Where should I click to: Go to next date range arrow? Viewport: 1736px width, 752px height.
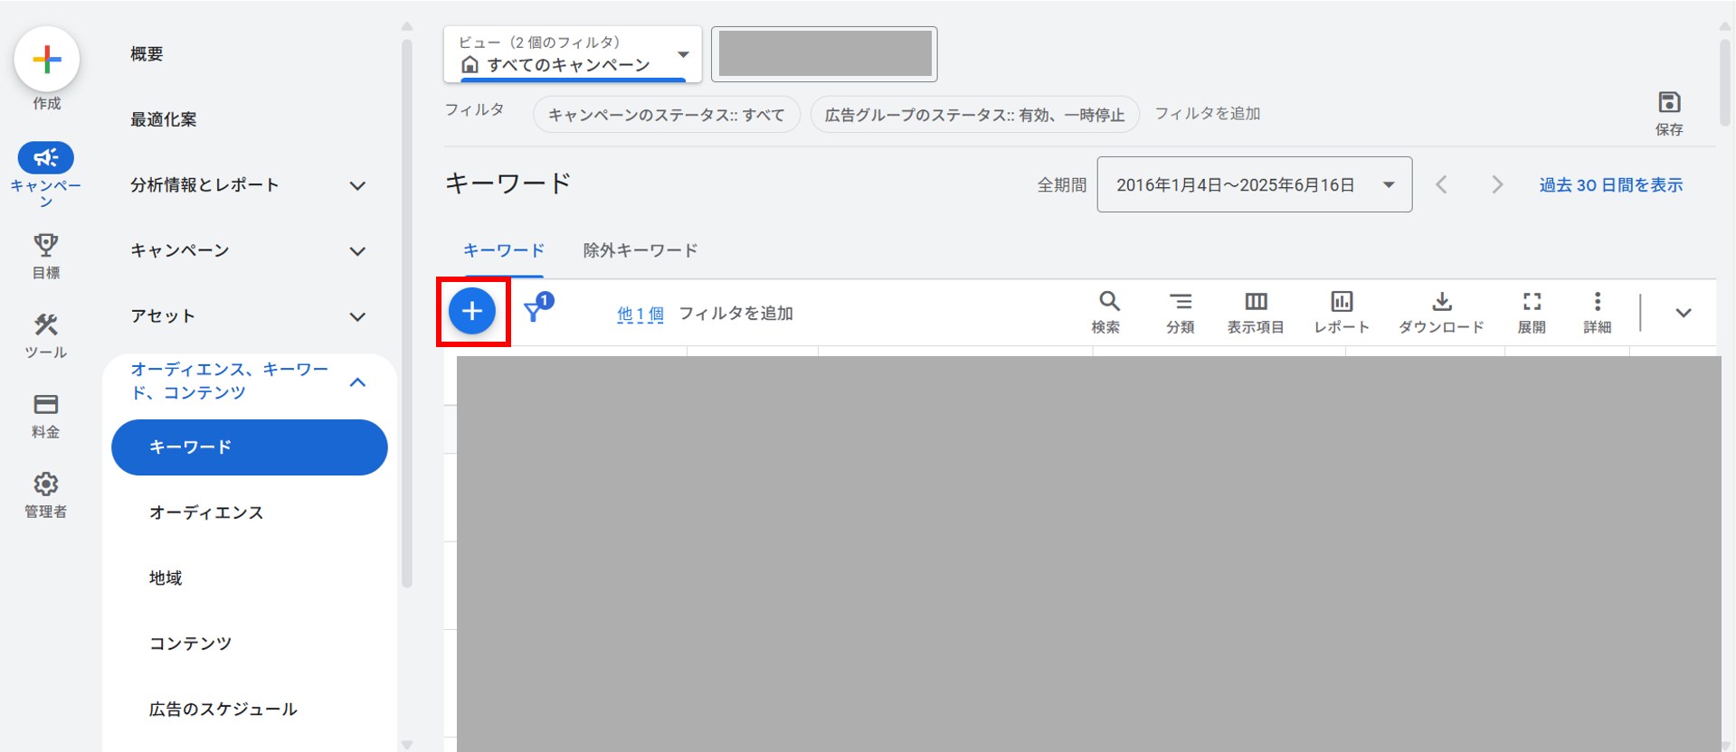coord(1497,184)
